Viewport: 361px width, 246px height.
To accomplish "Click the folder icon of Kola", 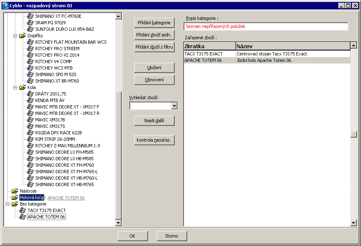I will click(x=23, y=87).
